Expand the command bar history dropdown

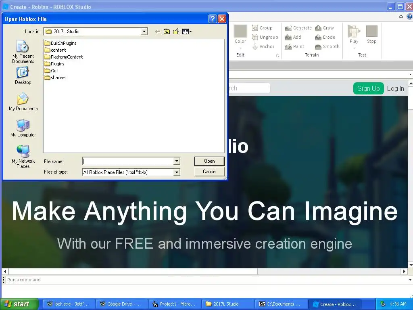(410, 280)
